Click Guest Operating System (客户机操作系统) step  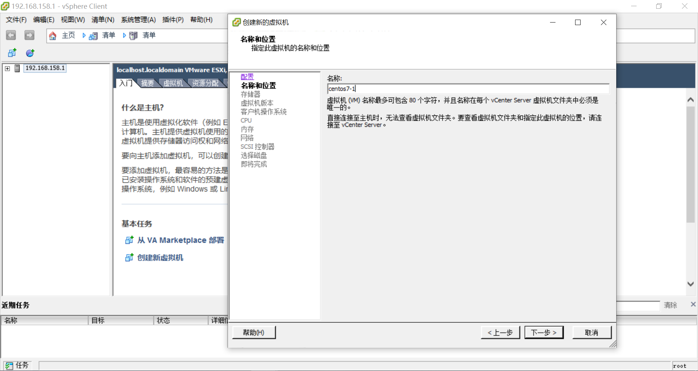tap(264, 112)
